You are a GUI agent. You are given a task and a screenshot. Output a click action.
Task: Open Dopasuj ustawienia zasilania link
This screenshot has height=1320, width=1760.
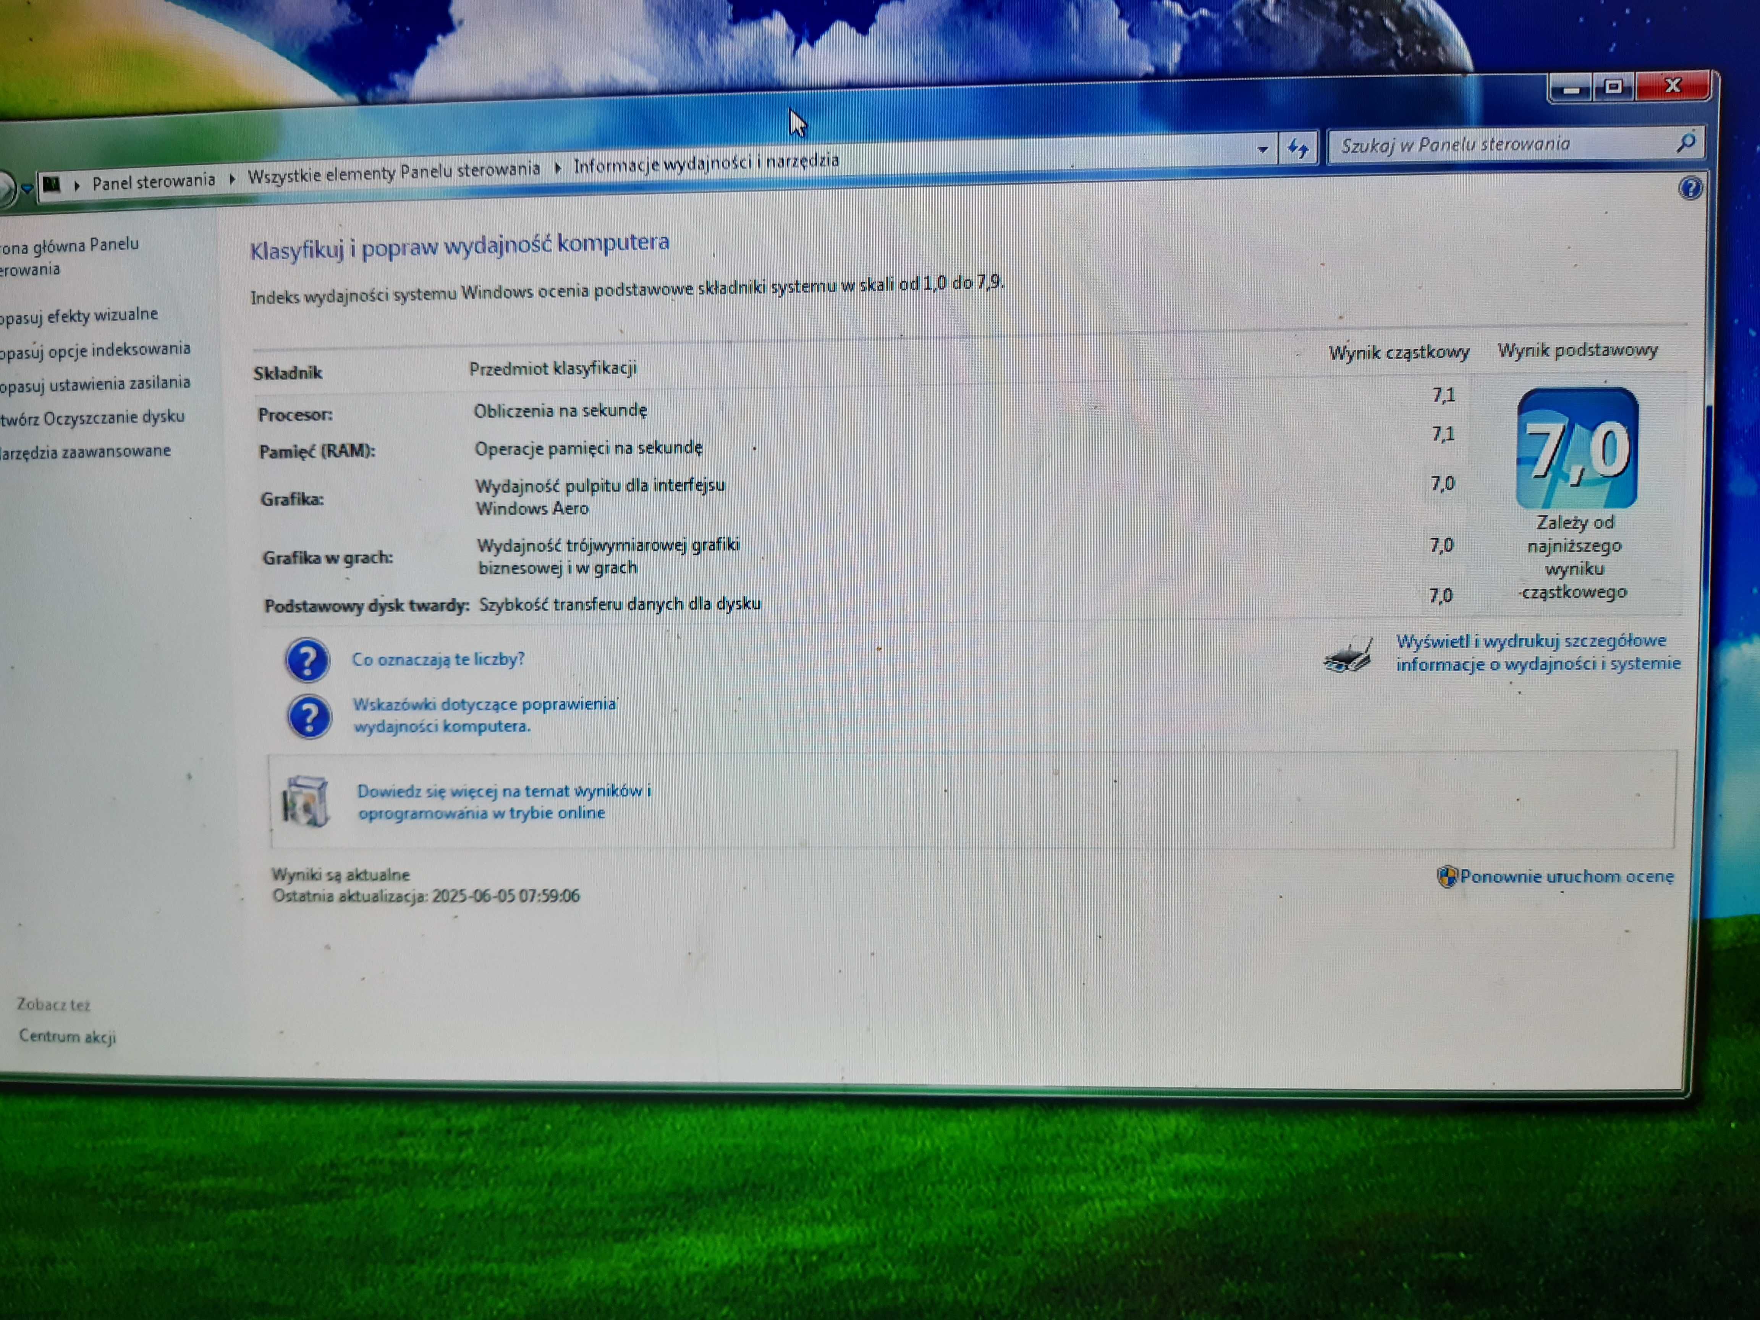pyautogui.click(x=95, y=384)
